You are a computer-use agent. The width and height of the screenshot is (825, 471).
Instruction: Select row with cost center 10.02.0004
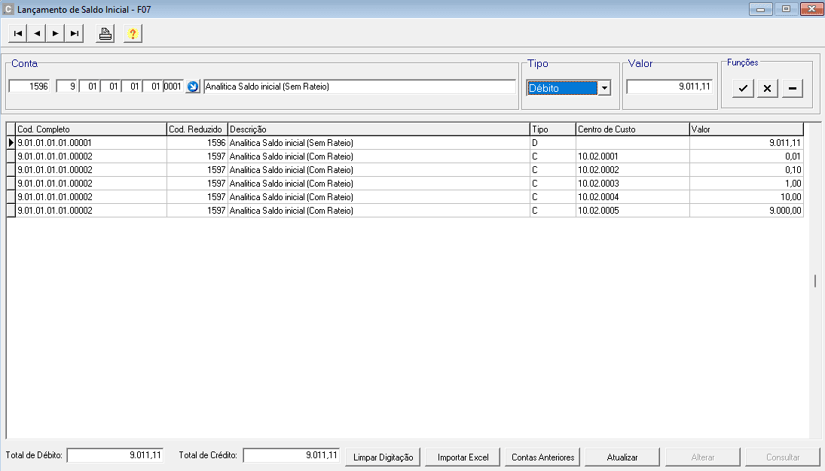(x=405, y=197)
